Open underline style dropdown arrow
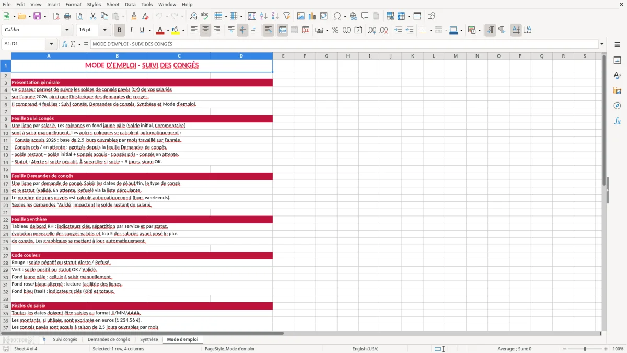This screenshot has height=353, width=627. 149,30
